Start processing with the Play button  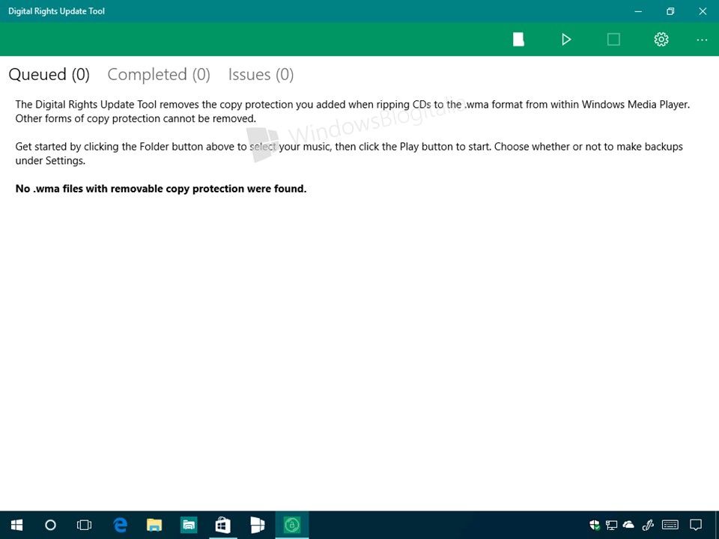(566, 40)
